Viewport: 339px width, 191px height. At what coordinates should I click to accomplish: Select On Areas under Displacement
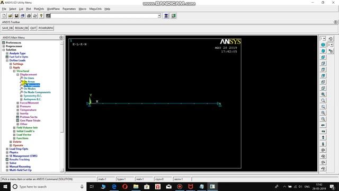click(x=29, y=82)
